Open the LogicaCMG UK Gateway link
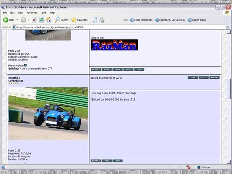232x174 pixels. (x=170, y=20)
